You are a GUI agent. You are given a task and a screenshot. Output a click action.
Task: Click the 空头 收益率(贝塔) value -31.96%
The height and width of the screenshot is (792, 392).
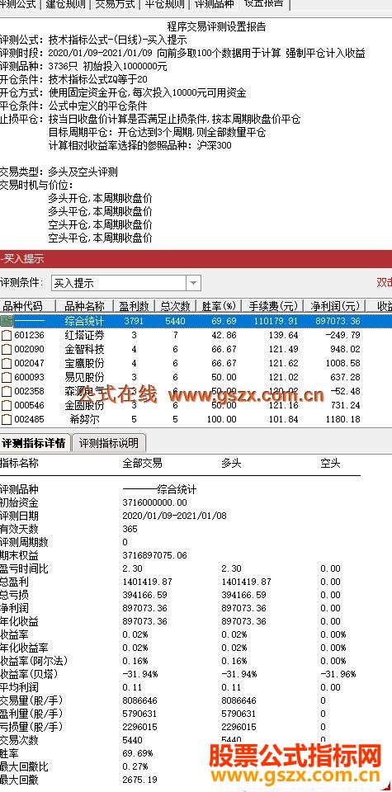(x=338, y=674)
